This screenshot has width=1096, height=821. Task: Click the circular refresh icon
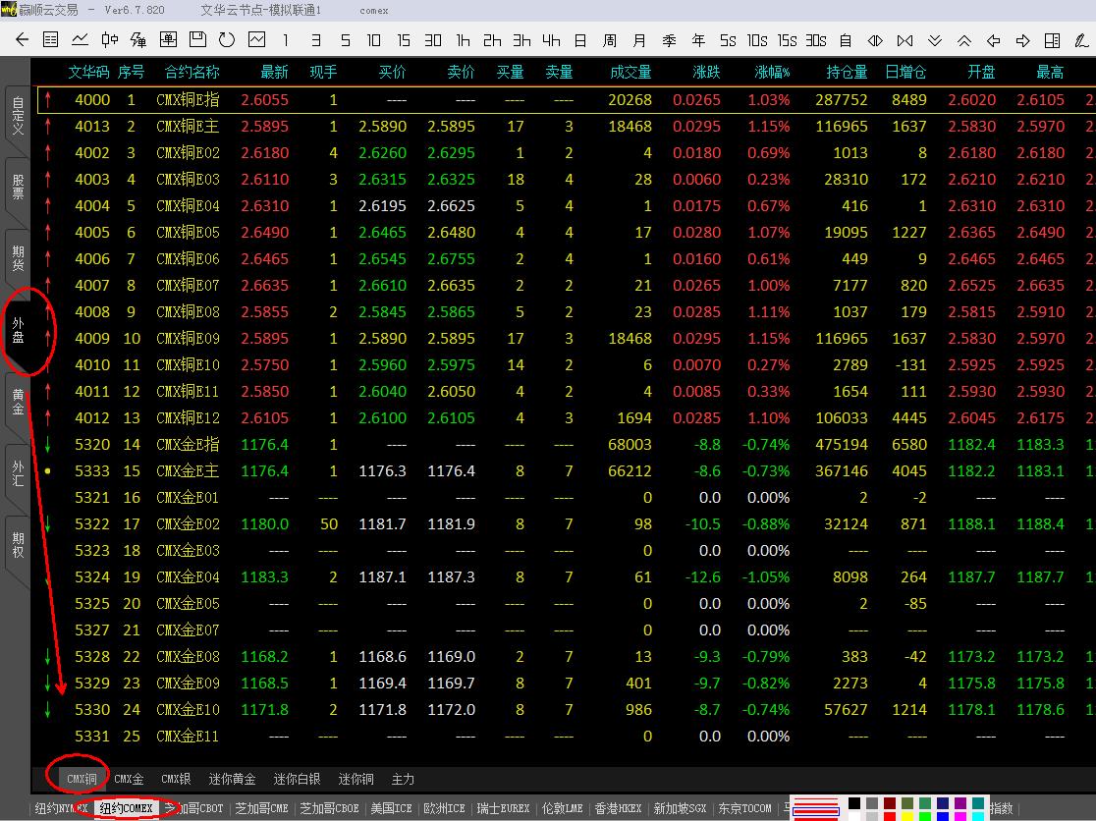pos(227,40)
